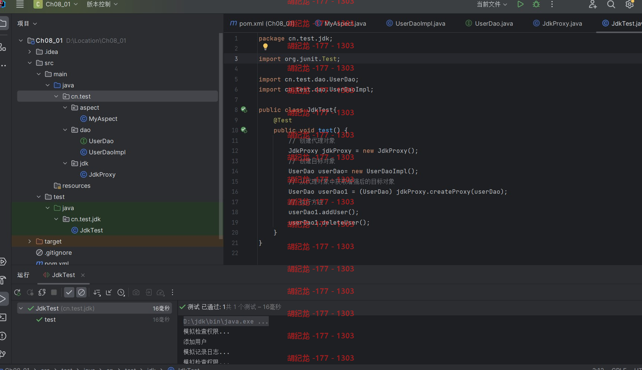Open the Project tool window sidebar icon
The height and width of the screenshot is (370, 642).
point(3,23)
